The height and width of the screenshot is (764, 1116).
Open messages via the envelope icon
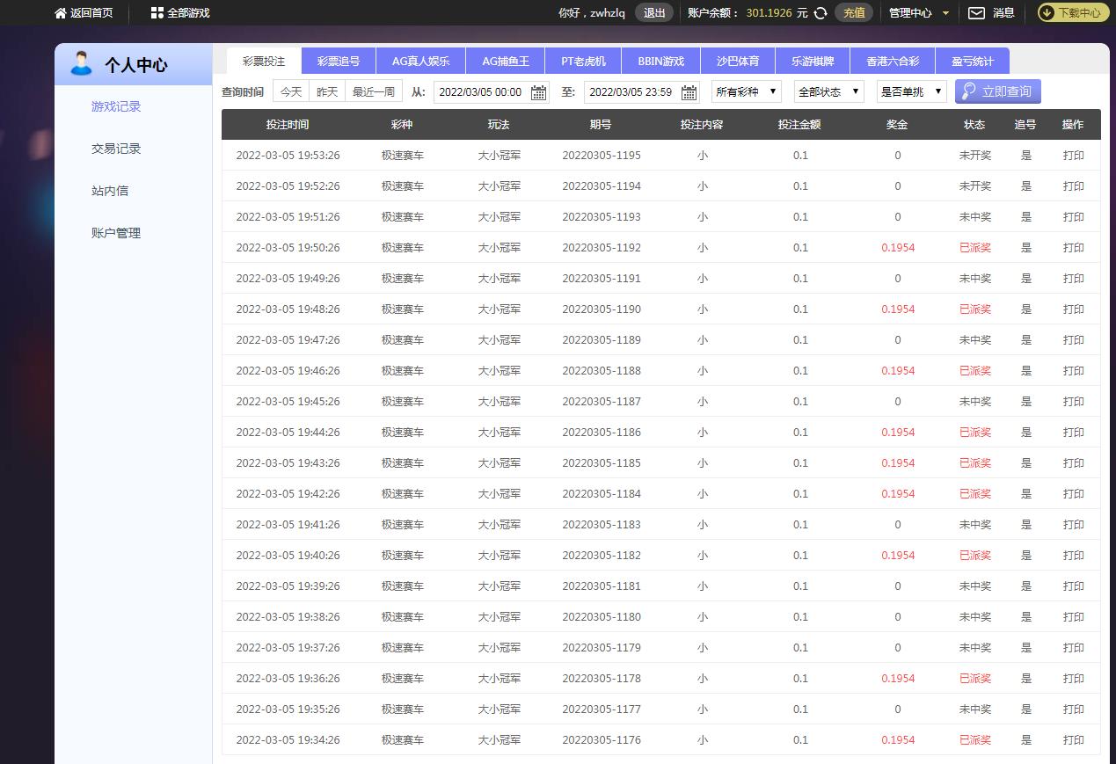click(x=976, y=13)
